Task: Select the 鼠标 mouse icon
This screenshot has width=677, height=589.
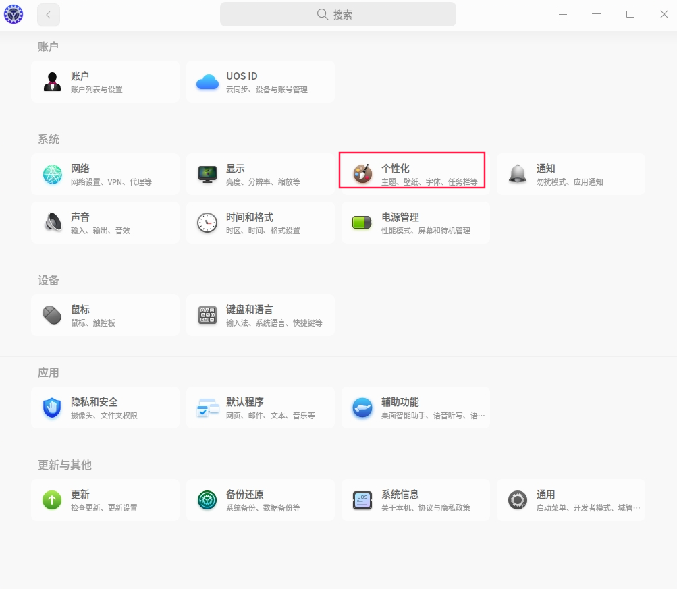Action: pyautogui.click(x=52, y=315)
